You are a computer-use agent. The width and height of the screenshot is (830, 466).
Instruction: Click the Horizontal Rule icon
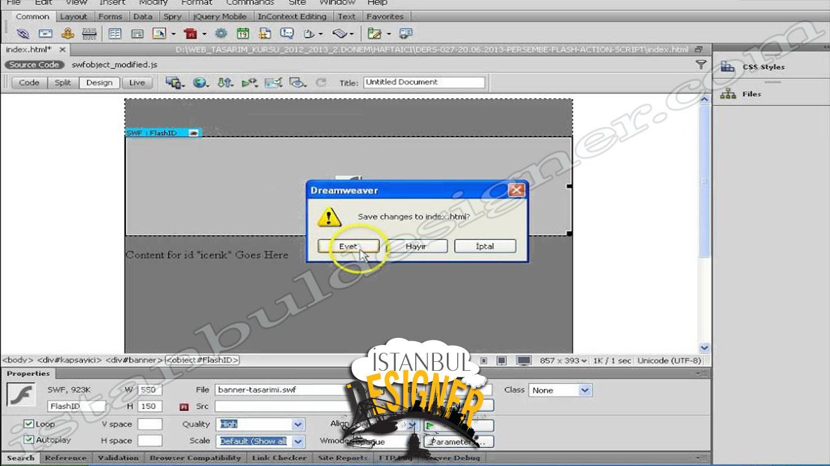click(89, 34)
